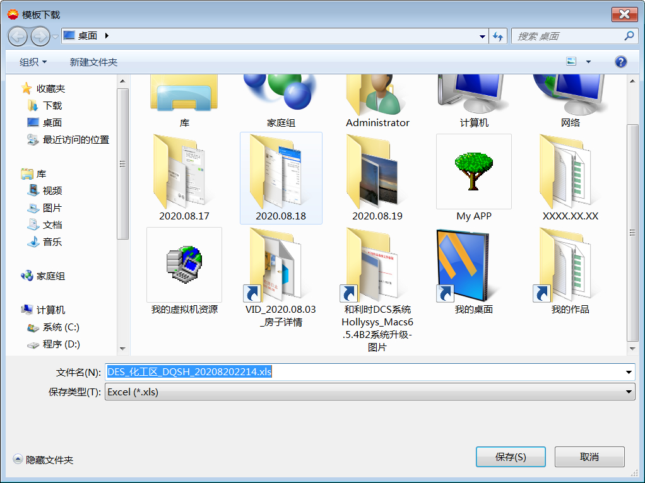
Task: Select 计算机 node in sidebar
Action: (x=43, y=310)
